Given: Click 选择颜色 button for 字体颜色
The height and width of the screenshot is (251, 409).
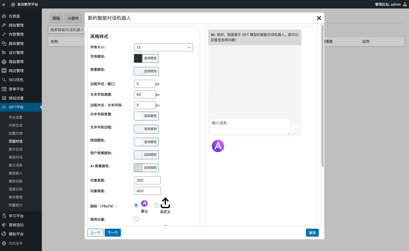Looking at the screenshot, I should click(150, 58).
